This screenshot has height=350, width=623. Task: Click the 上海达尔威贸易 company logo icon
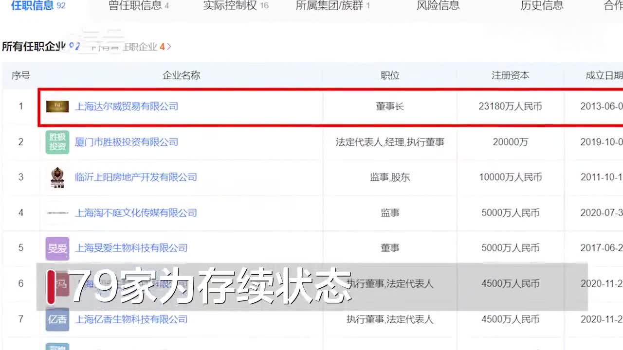point(57,106)
